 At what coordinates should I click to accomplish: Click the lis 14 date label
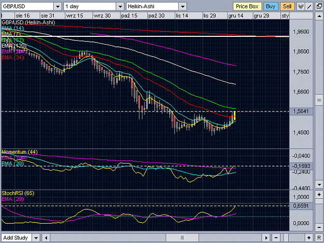pos(182,16)
